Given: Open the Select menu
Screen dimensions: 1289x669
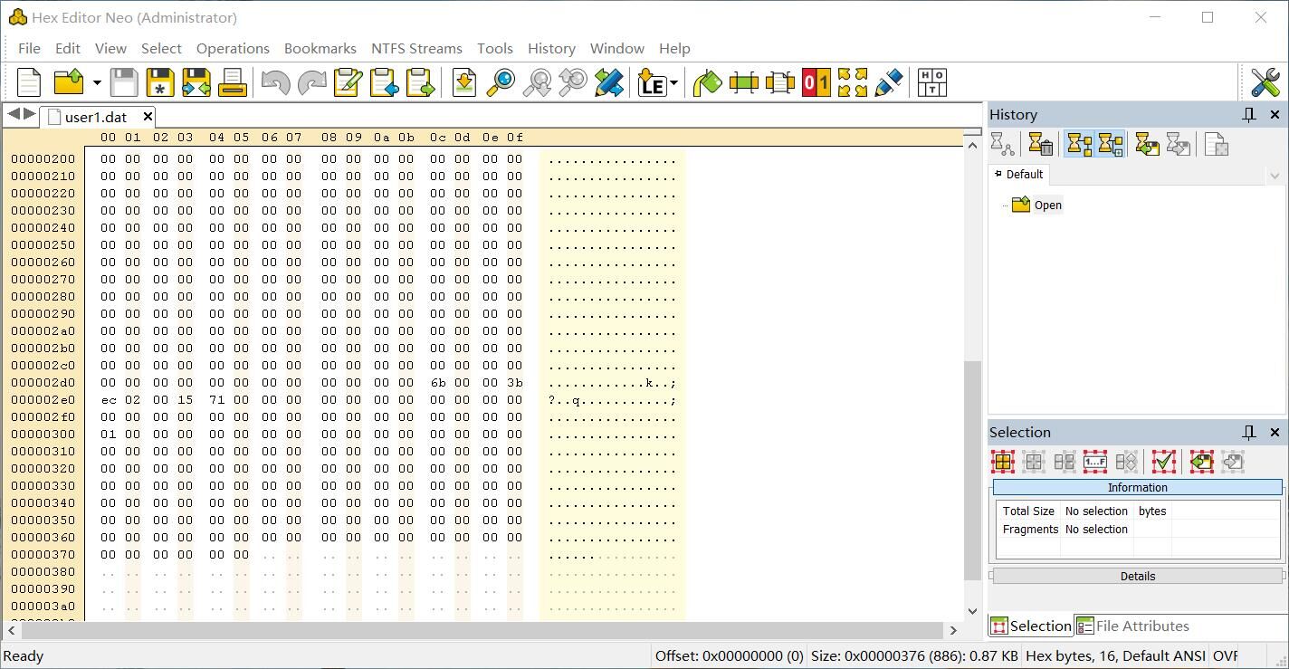Looking at the screenshot, I should click(161, 48).
